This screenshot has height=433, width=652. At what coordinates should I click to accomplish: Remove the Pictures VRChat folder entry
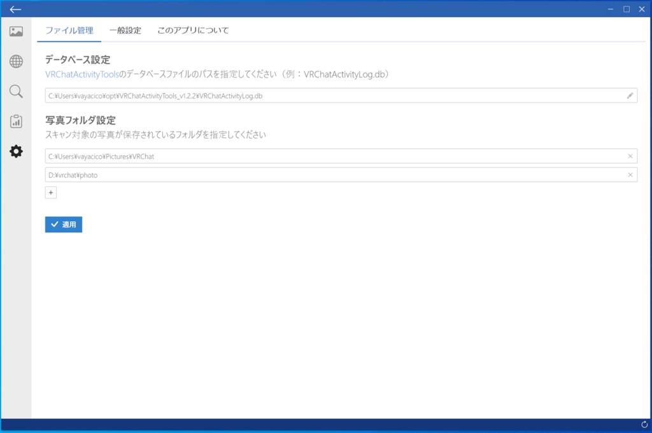click(x=630, y=156)
